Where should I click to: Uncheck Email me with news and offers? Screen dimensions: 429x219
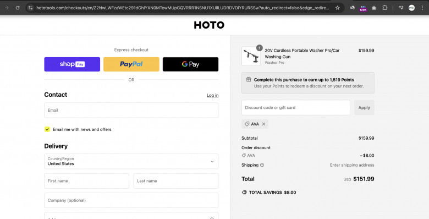(x=47, y=129)
